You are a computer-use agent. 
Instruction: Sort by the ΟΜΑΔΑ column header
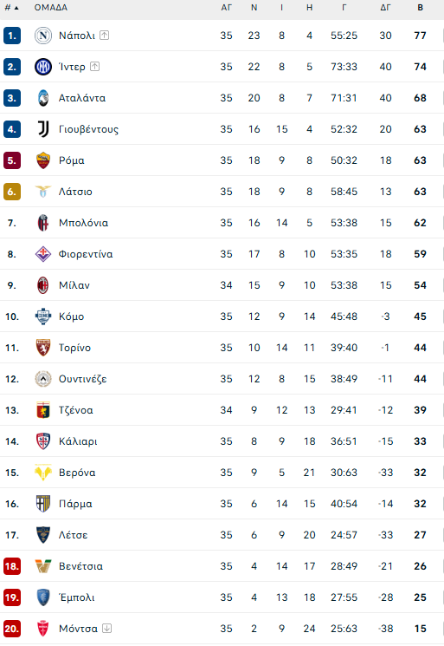point(51,8)
